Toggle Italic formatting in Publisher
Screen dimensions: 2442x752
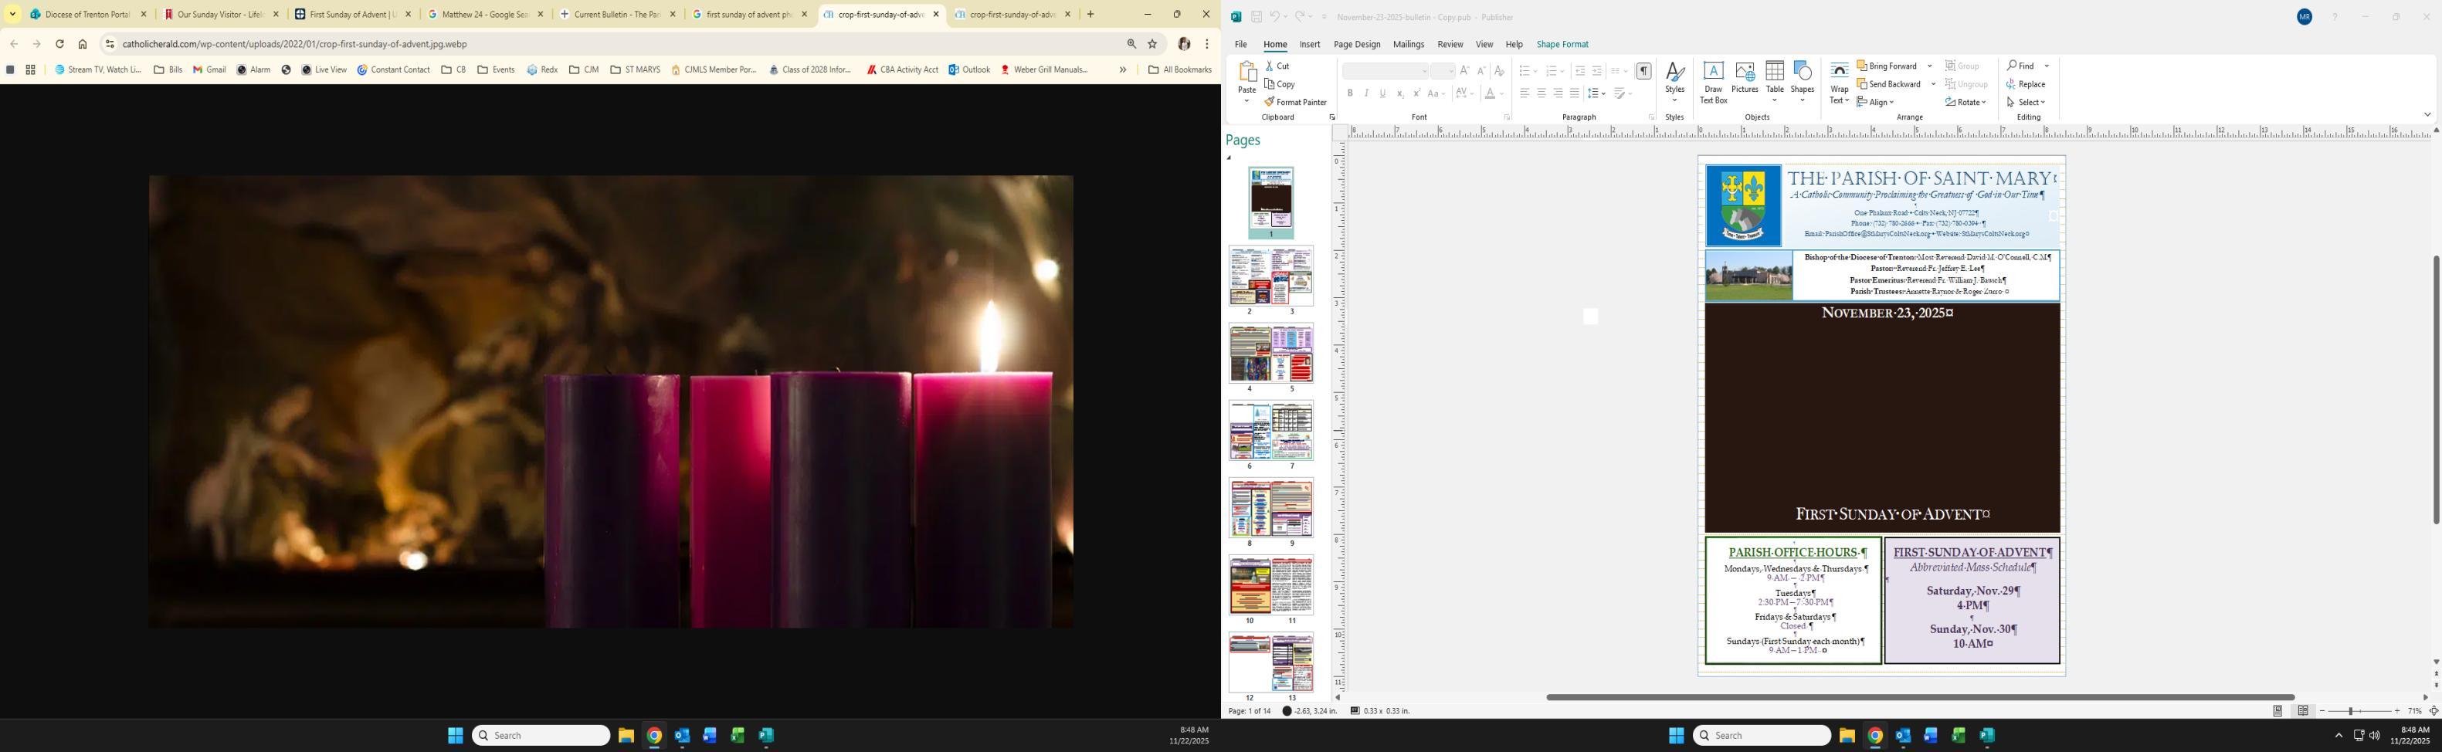pos(1366,93)
